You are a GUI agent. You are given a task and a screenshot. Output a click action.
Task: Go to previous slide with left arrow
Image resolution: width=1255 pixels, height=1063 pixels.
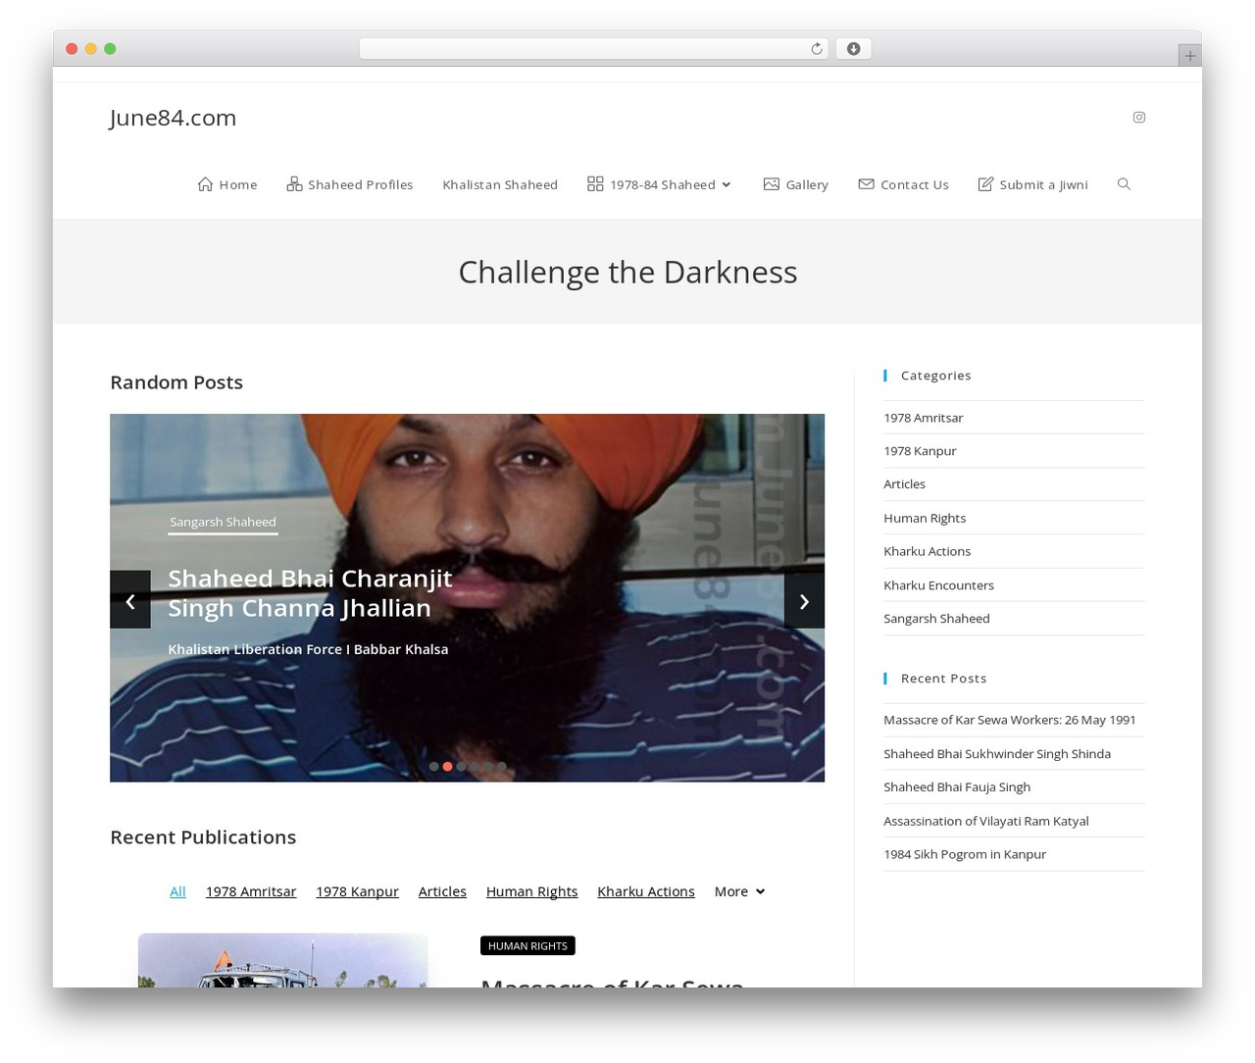click(130, 599)
